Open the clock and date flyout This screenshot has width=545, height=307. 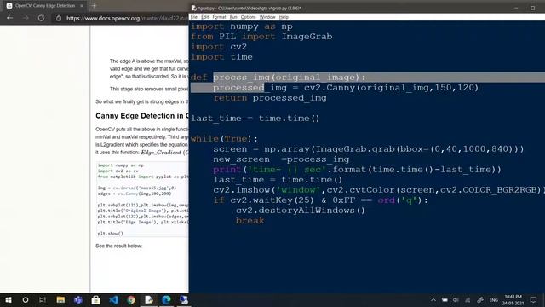(513, 299)
